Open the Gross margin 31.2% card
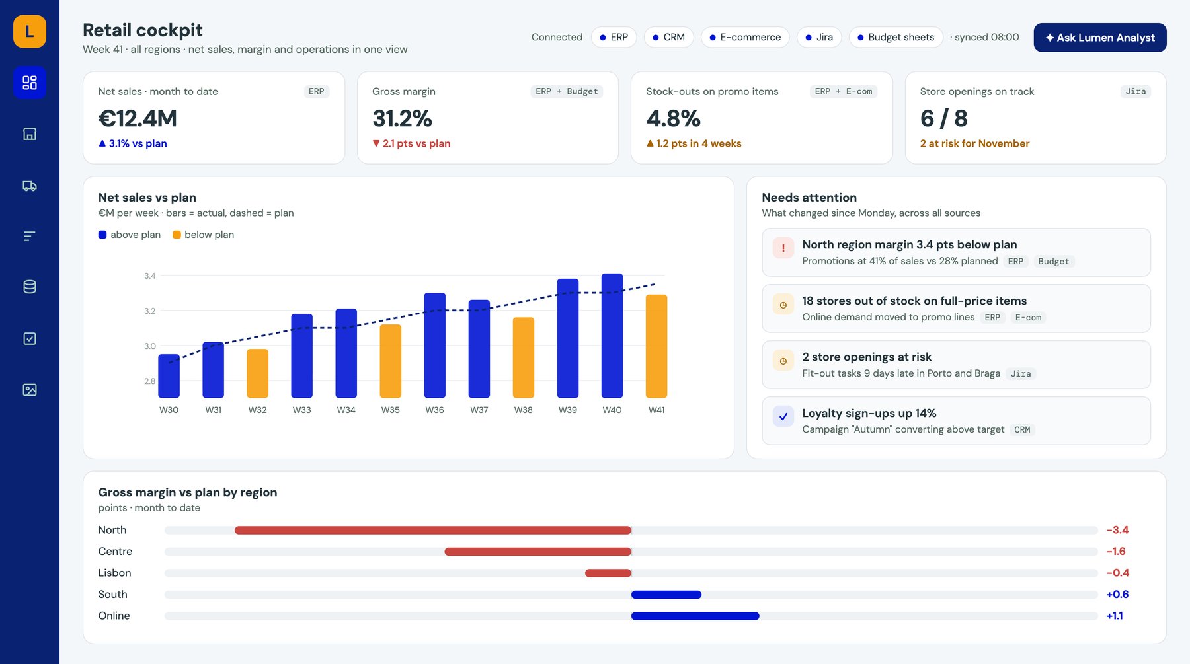 [488, 118]
